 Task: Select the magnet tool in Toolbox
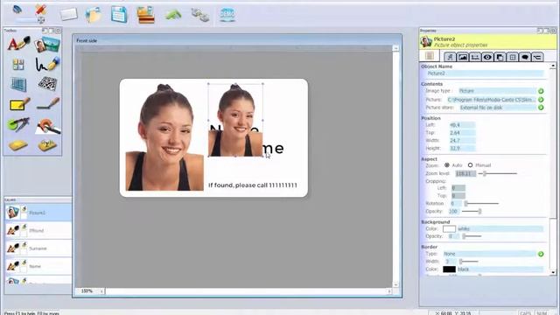(48, 126)
